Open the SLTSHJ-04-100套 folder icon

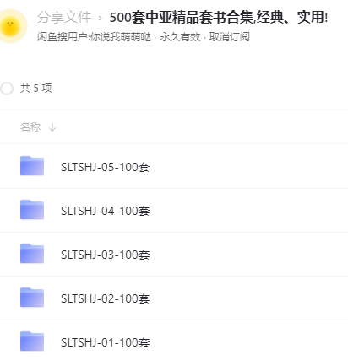(x=32, y=210)
